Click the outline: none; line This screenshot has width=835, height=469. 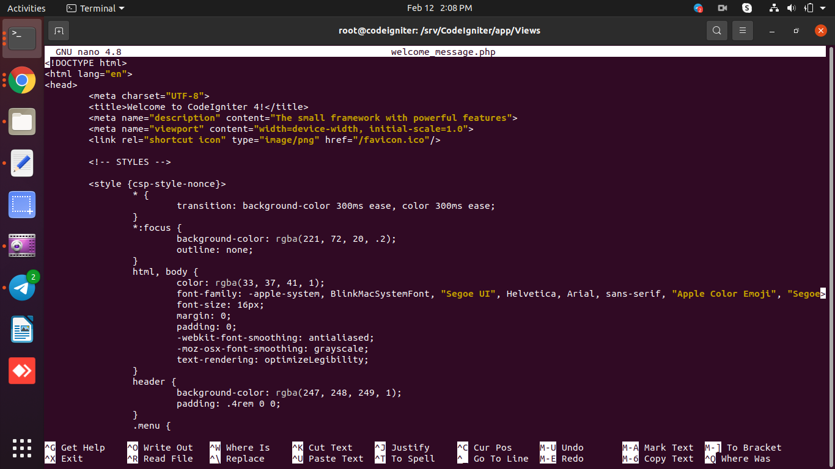click(x=215, y=250)
